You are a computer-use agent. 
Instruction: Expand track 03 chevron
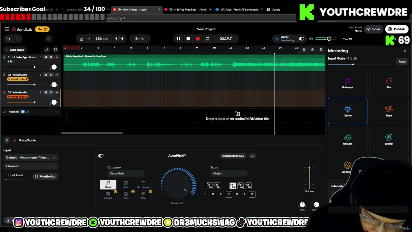(57, 92)
